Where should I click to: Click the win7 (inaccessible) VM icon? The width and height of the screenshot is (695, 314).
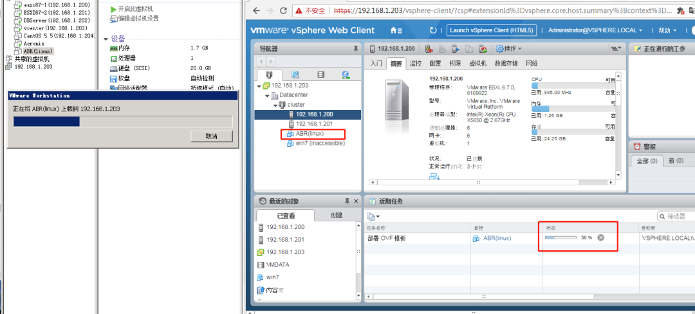[290, 143]
